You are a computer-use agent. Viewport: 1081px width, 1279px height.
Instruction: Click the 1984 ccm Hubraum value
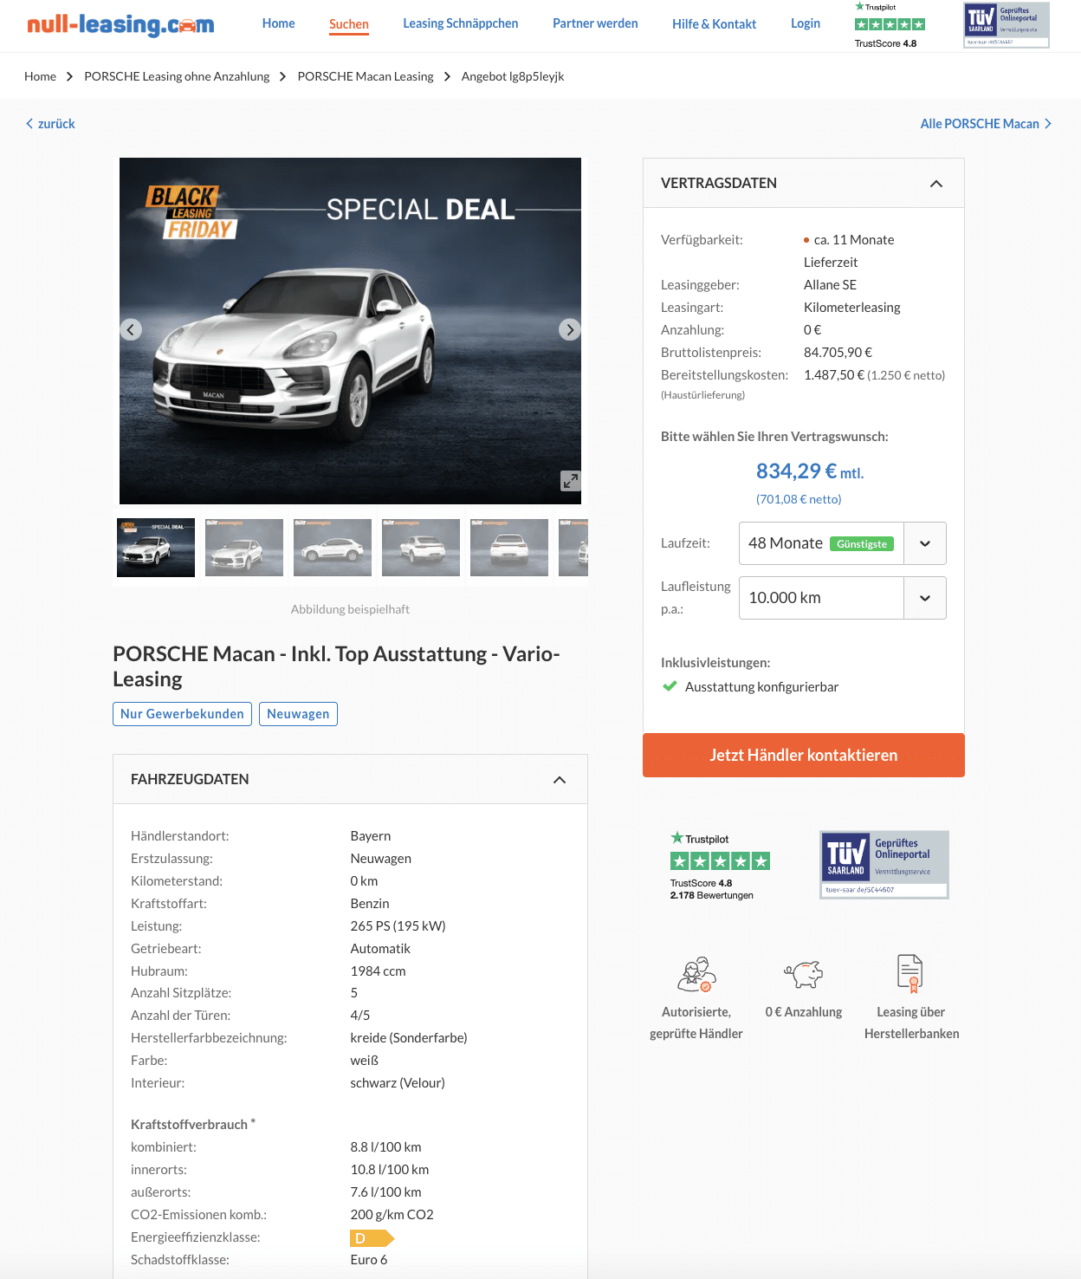[x=378, y=971]
